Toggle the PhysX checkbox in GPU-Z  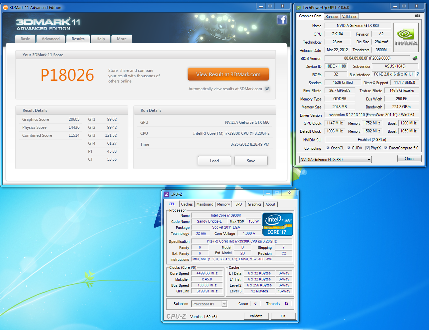[x=367, y=148]
